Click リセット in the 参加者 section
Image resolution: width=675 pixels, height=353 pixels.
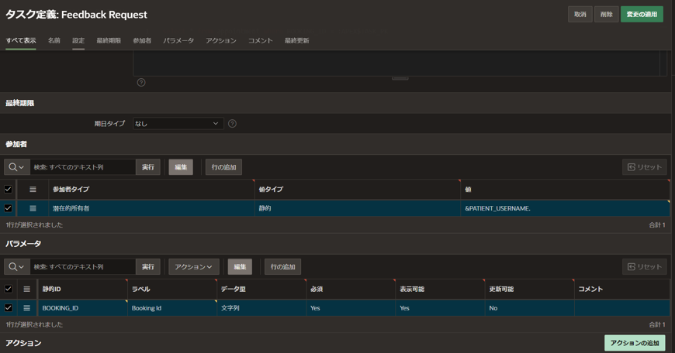645,167
